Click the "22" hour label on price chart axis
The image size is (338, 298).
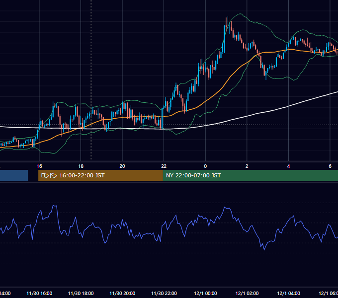164,166
